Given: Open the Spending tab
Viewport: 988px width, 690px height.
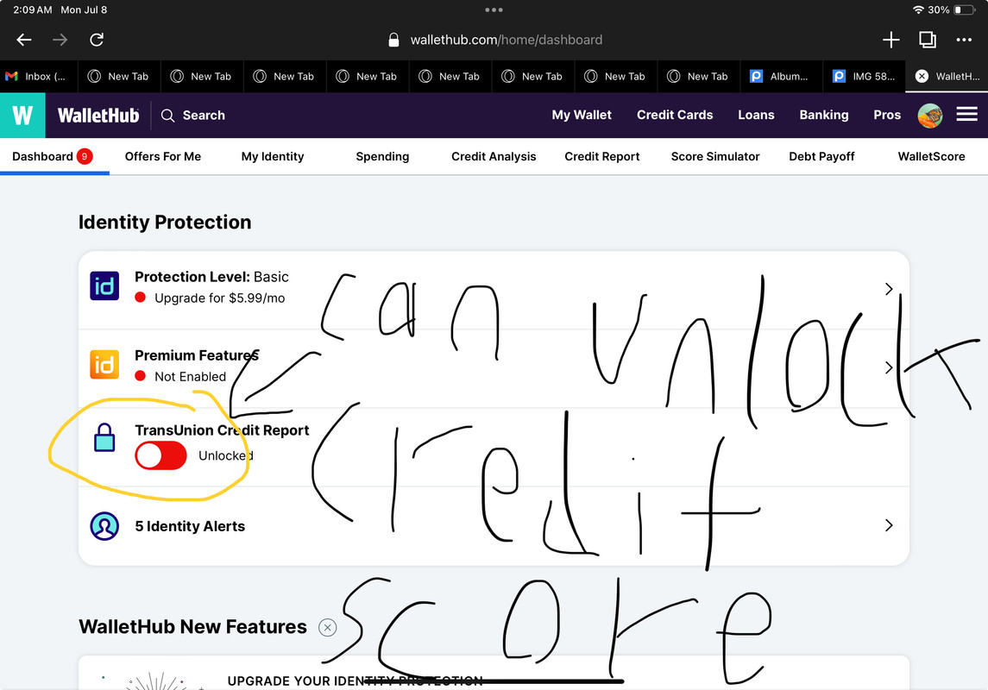Looking at the screenshot, I should [x=382, y=156].
